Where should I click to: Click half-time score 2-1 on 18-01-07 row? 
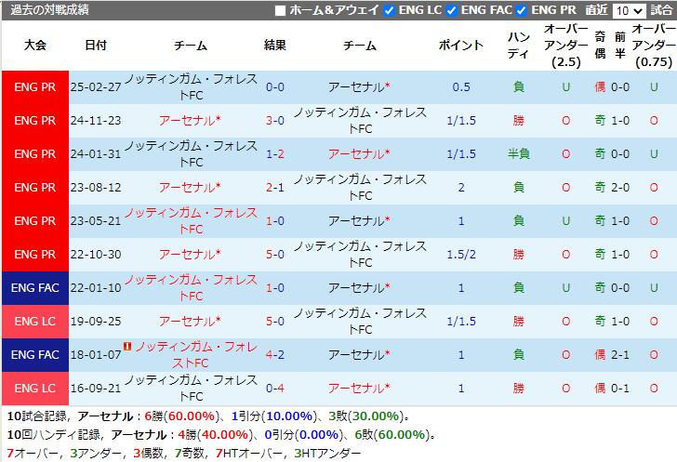(x=620, y=355)
